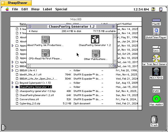Expand the BBEdi folder disclosure triangle
The height and width of the screenshot is (132, 168).
pos(13,66)
